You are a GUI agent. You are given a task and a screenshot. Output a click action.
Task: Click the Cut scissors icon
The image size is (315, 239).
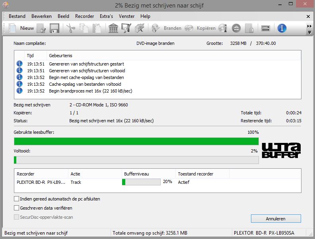coord(71,28)
